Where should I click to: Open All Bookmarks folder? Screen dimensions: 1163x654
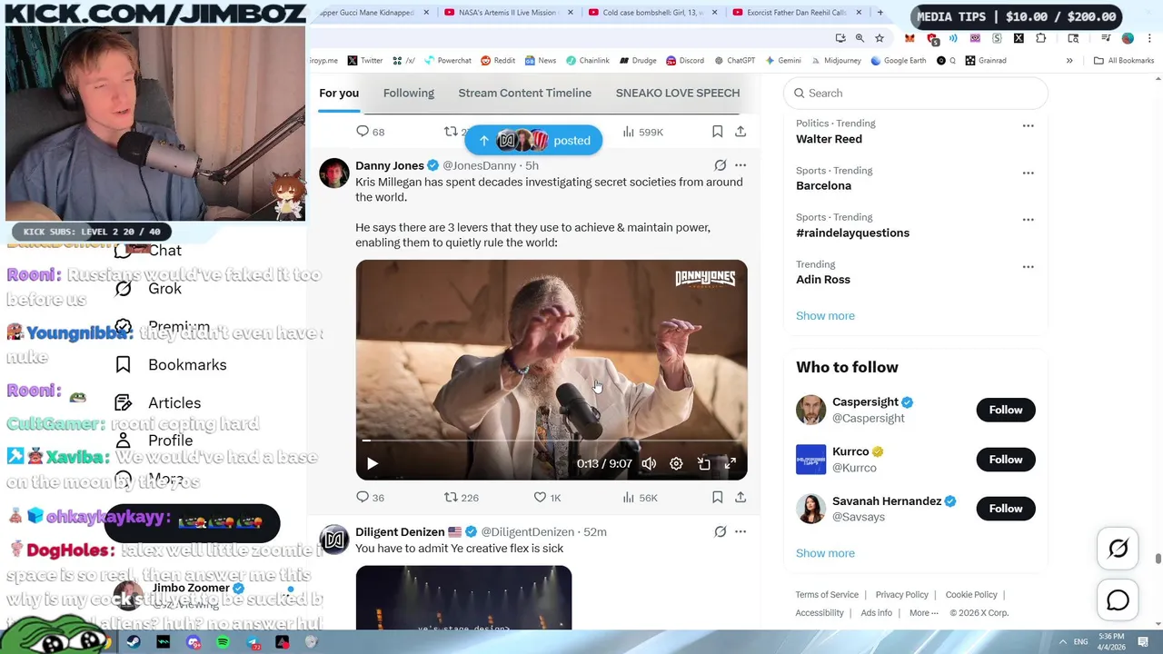pyautogui.click(x=1124, y=61)
